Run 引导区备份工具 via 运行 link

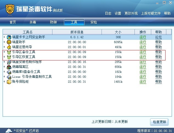coord(143,52)
